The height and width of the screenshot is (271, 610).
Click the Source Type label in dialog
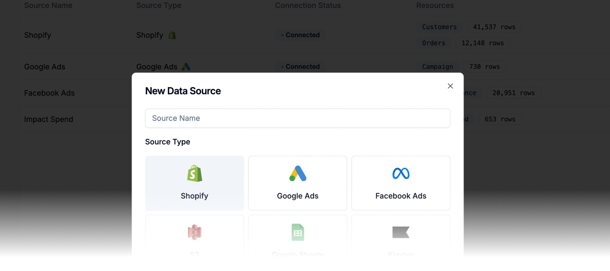(x=167, y=142)
